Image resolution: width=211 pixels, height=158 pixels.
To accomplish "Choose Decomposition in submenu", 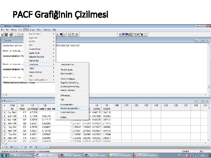I will [x=72, y=73].
